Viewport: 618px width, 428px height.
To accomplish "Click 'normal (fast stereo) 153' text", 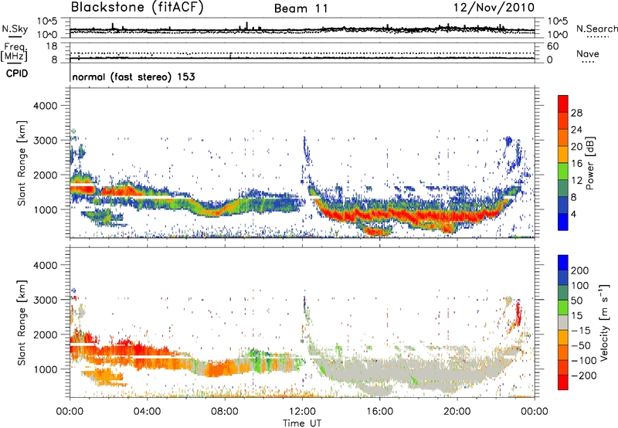I will click(134, 76).
